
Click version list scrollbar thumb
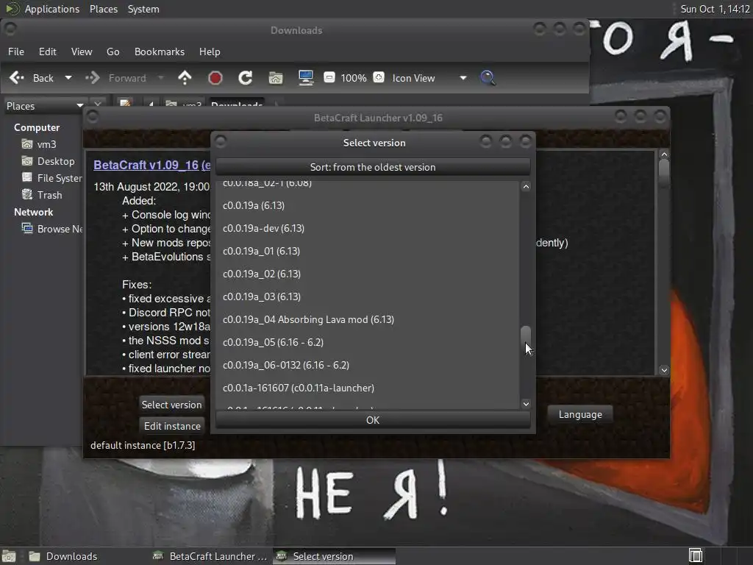pos(526,338)
